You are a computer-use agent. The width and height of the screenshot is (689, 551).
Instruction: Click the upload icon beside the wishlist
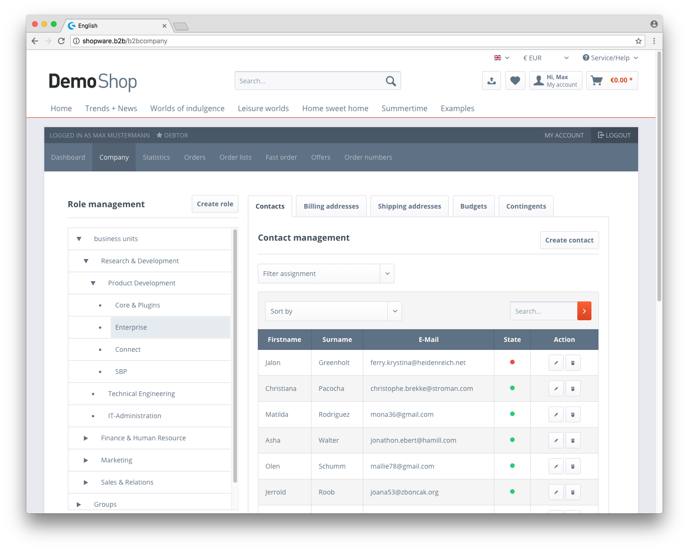click(492, 81)
